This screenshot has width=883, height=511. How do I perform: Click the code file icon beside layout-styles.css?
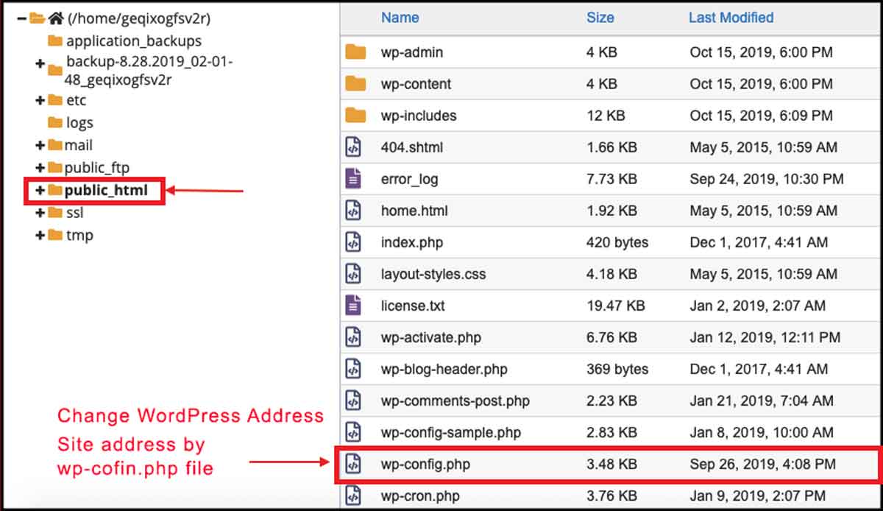354,274
